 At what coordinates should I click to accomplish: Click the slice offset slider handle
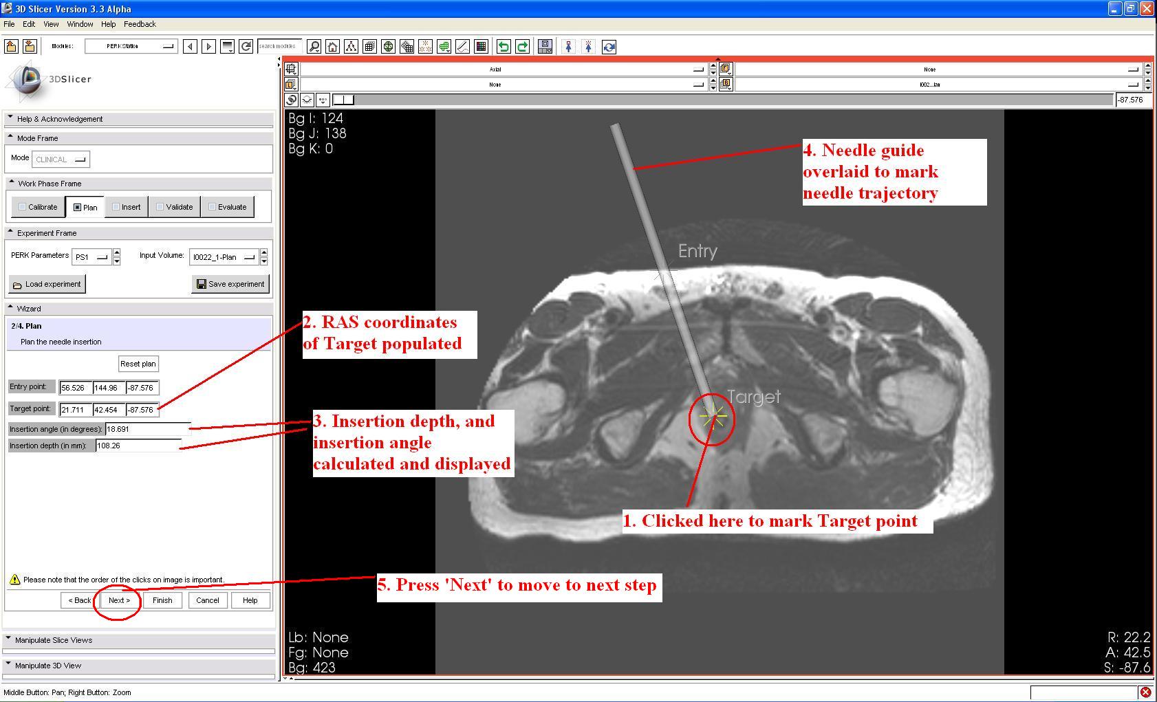pos(343,100)
